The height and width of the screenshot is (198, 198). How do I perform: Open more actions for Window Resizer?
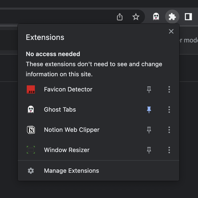(169, 150)
